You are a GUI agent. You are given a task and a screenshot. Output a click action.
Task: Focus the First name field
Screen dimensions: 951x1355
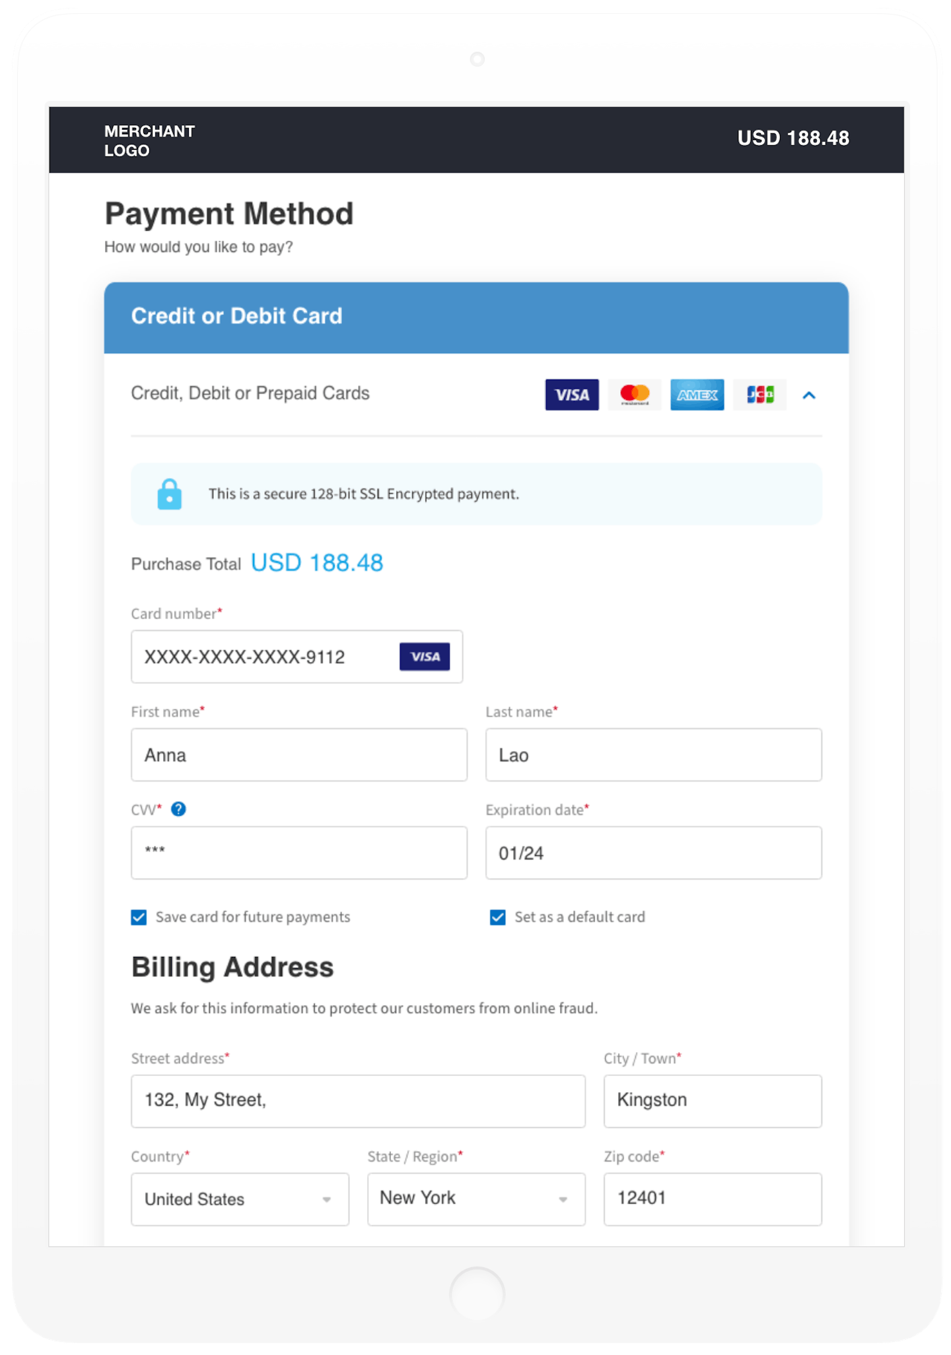pos(299,755)
